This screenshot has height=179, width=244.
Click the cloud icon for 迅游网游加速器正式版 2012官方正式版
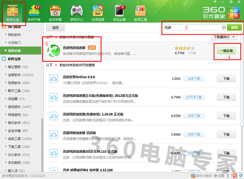[54, 97]
